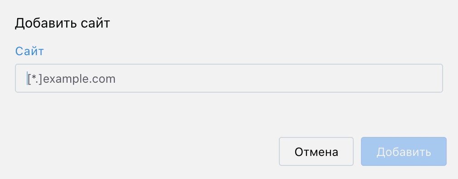Select the white Отмена button
This screenshot has width=458, height=179.
point(316,151)
